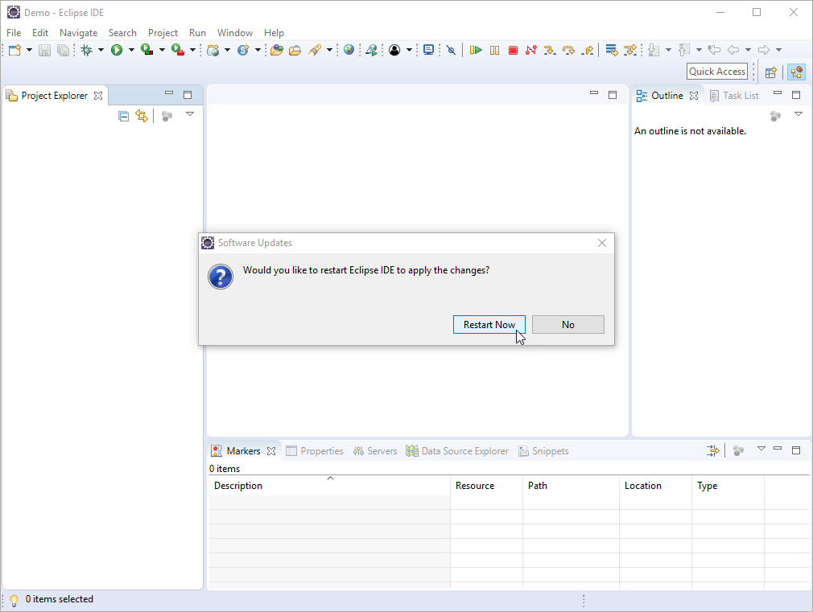
Task: Open Project Explorer View Menu triangle
Action: click(x=190, y=114)
